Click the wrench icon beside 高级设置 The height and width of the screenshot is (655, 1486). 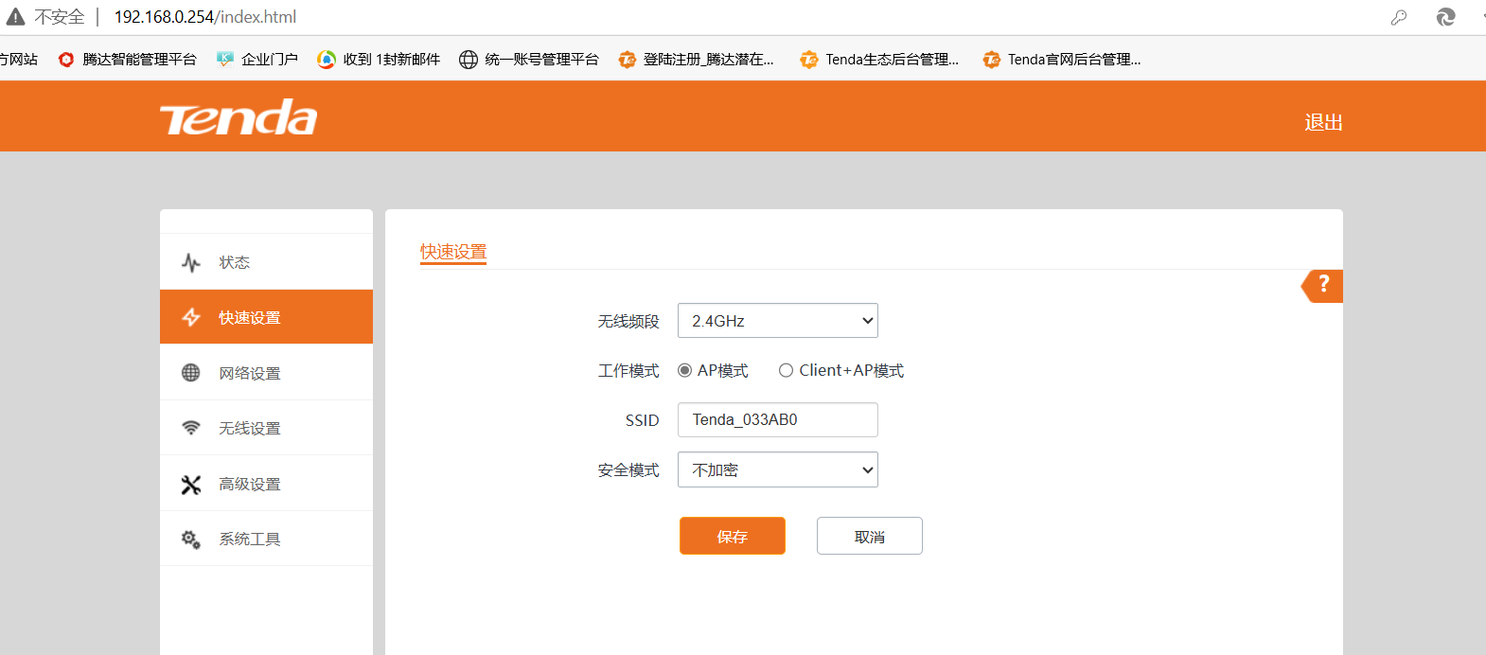pos(191,485)
